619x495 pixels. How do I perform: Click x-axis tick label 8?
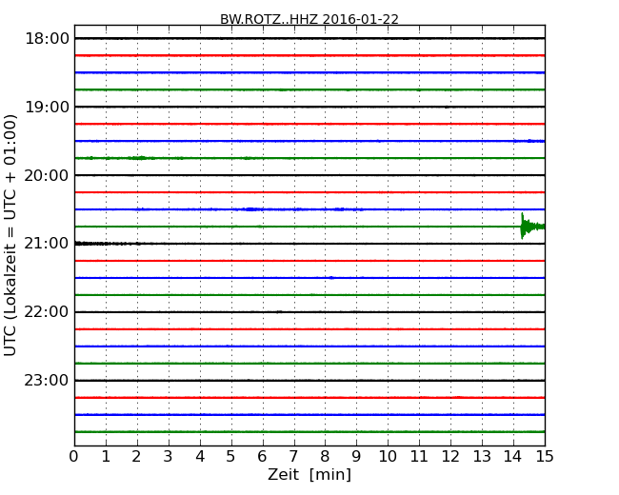click(x=325, y=457)
